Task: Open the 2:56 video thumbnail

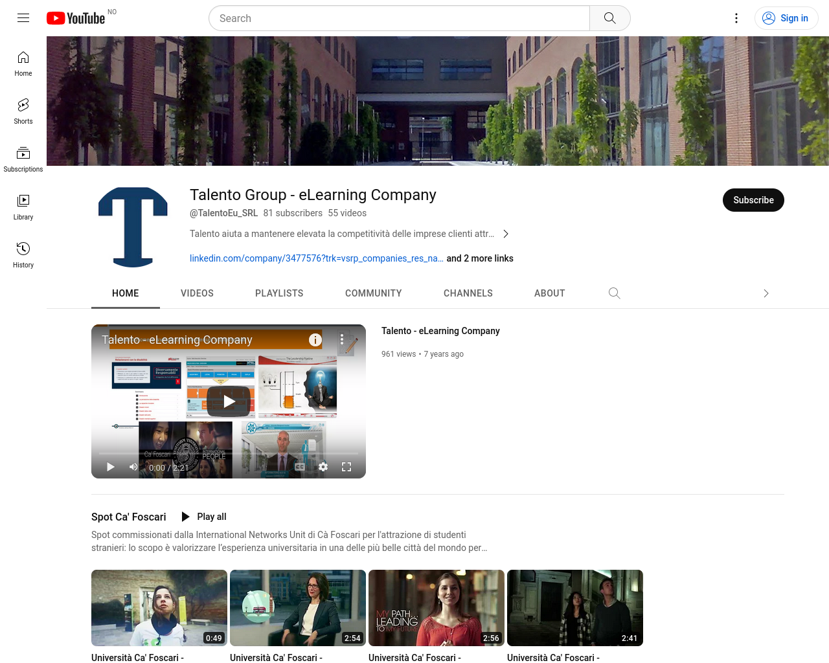Action: pyautogui.click(x=437, y=608)
